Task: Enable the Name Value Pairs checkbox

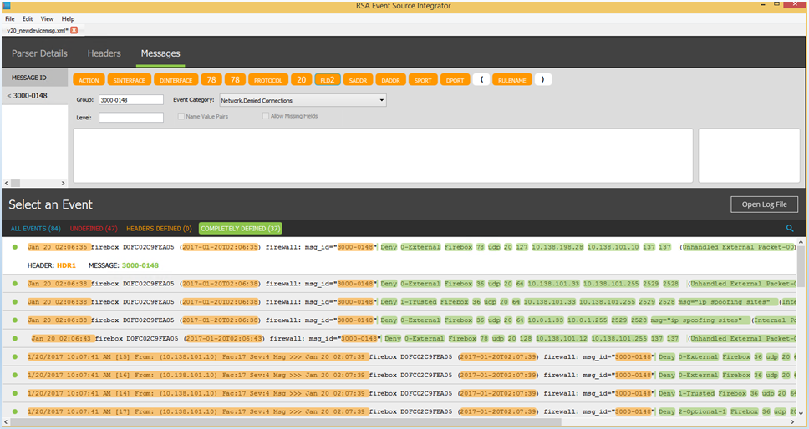Action: pos(181,116)
